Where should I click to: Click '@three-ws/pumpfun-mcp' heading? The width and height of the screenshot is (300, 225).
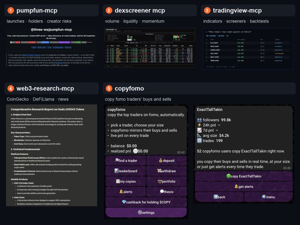(x=51, y=30)
